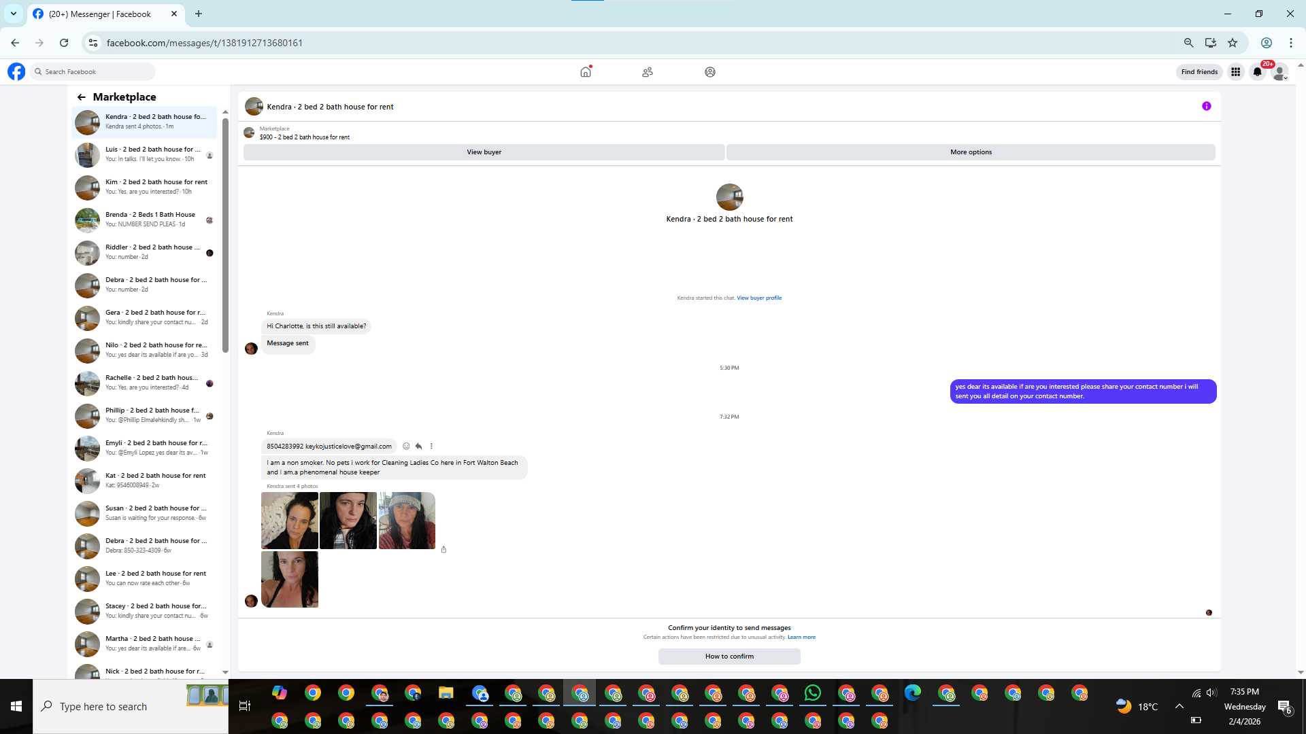This screenshot has width=1306, height=734.
Task: Expand the Chrome tab search dropdown
Action: (13, 14)
